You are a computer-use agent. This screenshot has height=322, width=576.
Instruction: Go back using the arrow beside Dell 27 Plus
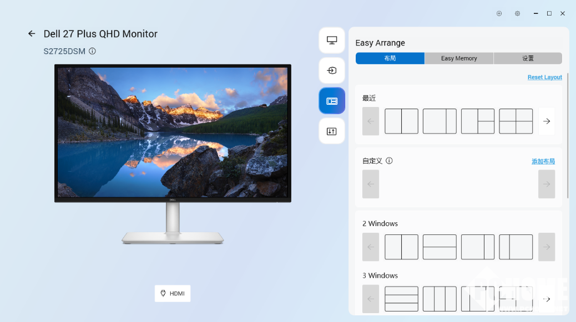(32, 34)
